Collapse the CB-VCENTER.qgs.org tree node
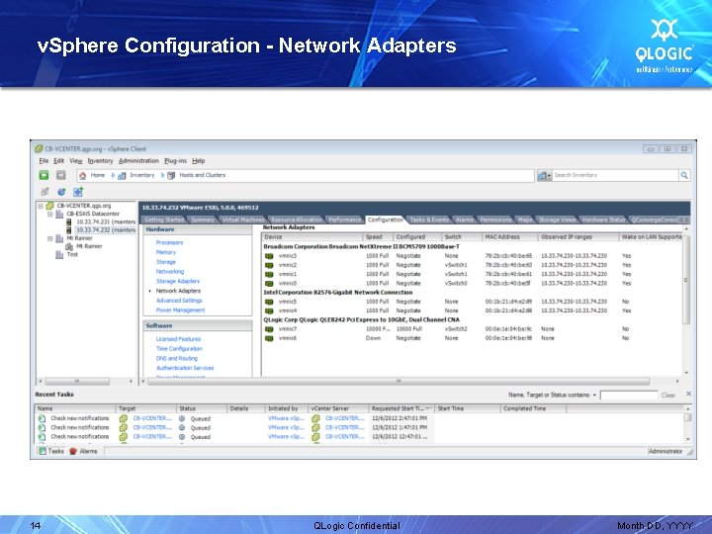The width and height of the screenshot is (712, 534). point(41,206)
